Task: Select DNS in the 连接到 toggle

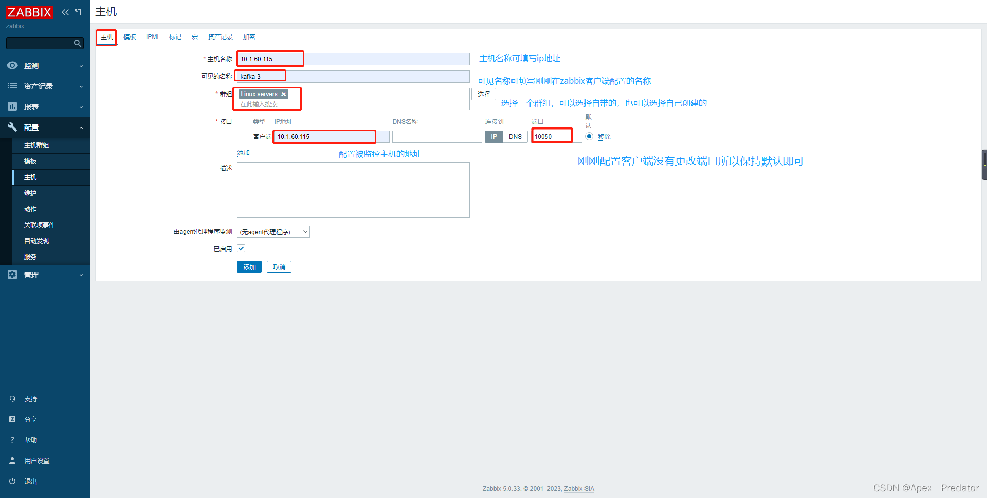Action: click(x=515, y=136)
